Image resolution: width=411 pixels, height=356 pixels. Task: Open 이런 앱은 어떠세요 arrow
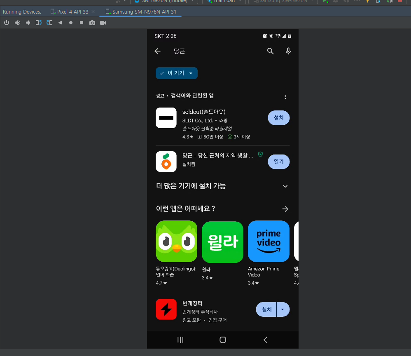(x=285, y=209)
